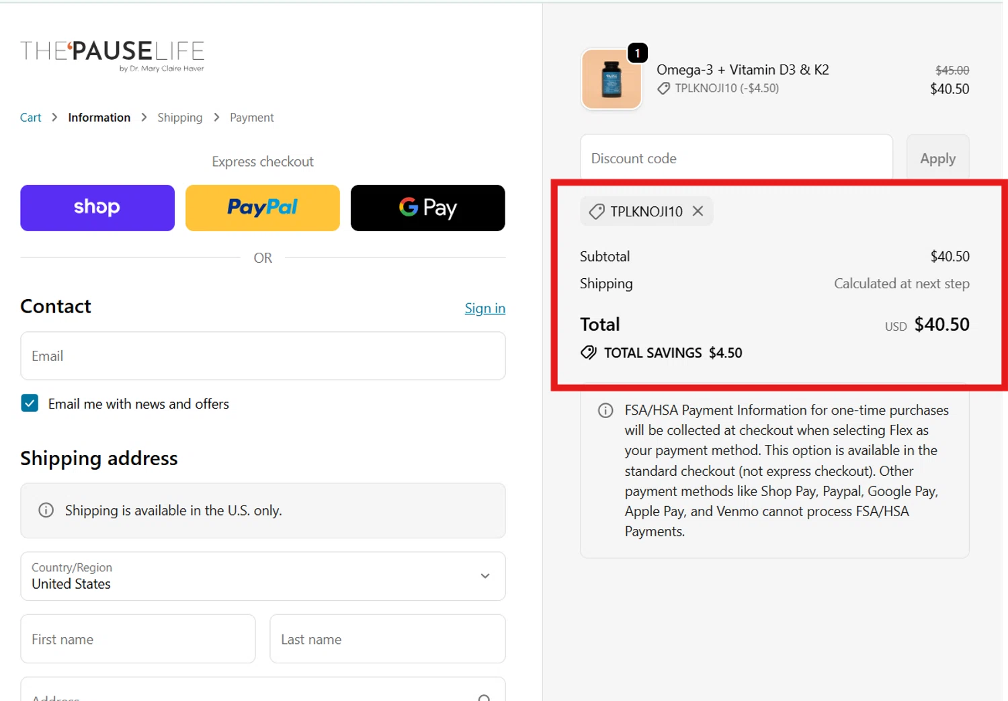This screenshot has width=1008, height=701.
Task: Click breadcrumb chevron after Shipping
Action: coord(216,118)
